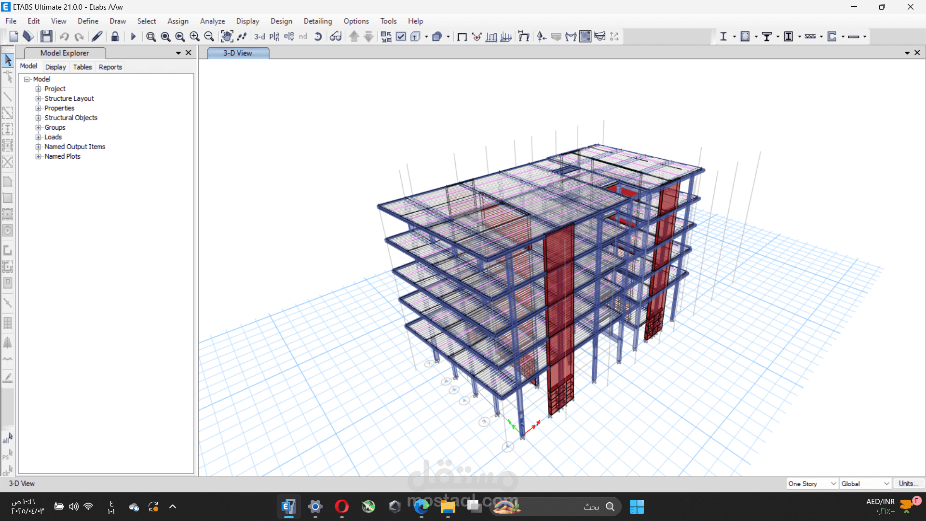Click the zoom in plus magnifier

pyautogui.click(x=194, y=36)
